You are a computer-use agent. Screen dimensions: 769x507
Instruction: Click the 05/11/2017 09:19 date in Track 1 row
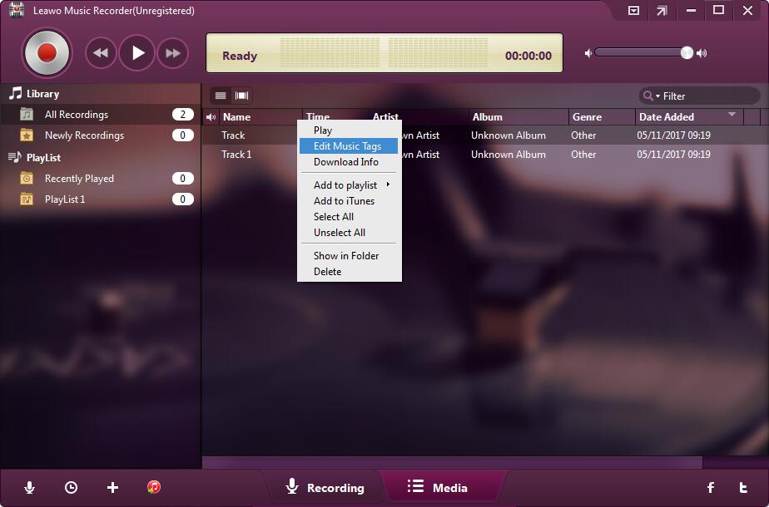(x=673, y=155)
